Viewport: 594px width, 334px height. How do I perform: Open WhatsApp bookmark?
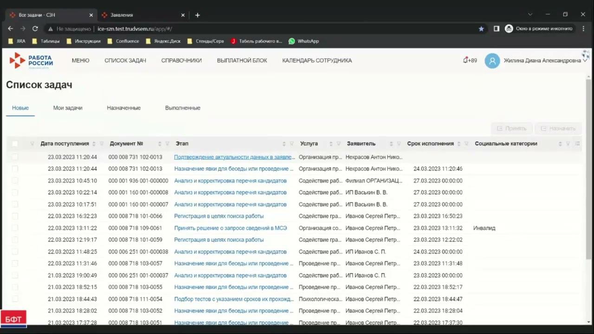pos(303,41)
